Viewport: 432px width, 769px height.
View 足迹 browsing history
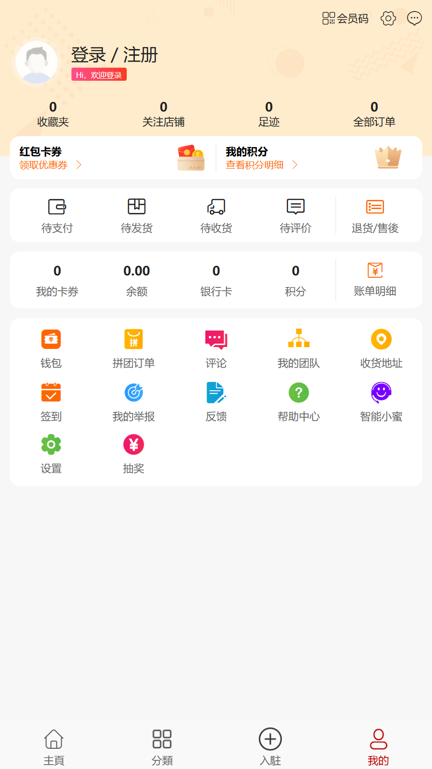[x=269, y=114]
